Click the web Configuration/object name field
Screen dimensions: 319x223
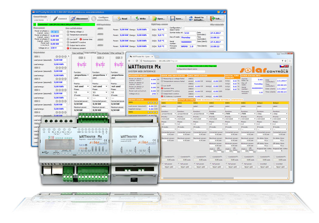(x=191, y=71)
